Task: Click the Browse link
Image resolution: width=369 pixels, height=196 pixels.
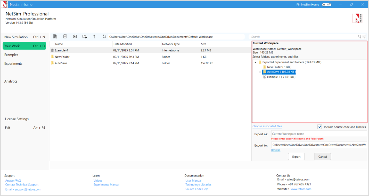Action: (276, 150)
